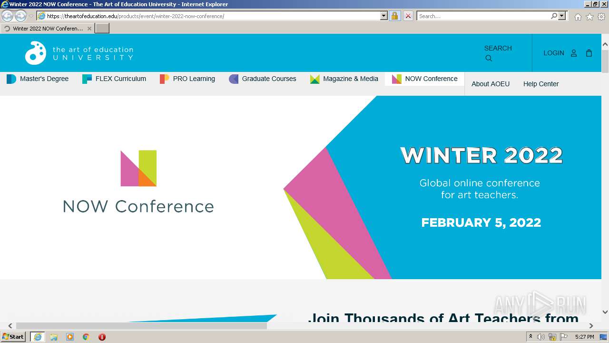Click the Art of Education University logo
609x343 pixels.
click(x=79, y=53)
